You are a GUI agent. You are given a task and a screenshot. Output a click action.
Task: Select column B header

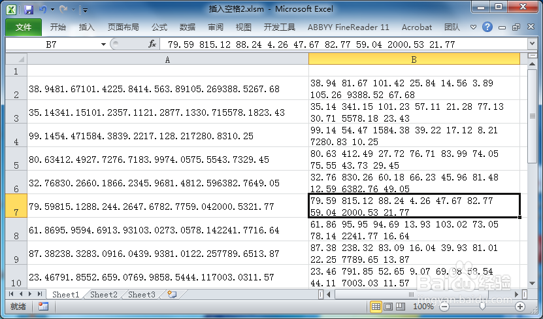click(414, 59)
